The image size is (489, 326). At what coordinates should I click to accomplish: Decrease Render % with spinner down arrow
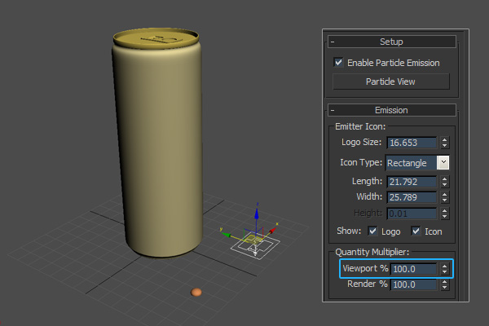tap(444, 288)
